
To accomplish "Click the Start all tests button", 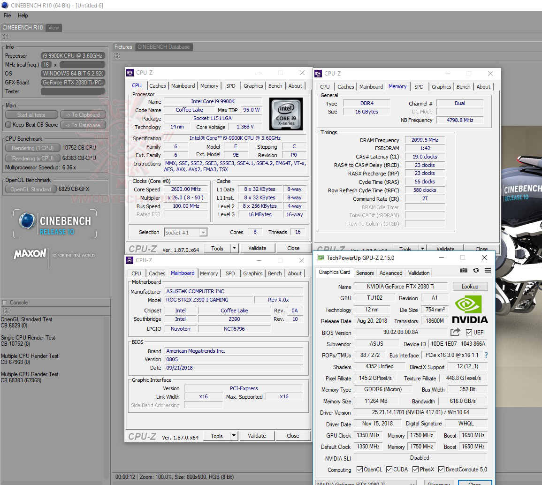I will 31,114.
